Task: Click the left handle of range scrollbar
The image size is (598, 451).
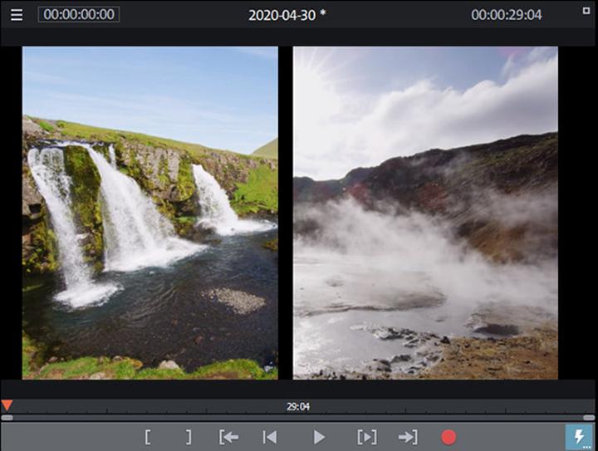Action: (x=7, y=418)
